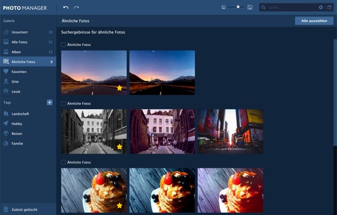Viewport: 337px width, 215px height.
Task: Click the small thumbnail size icon
Action: [x=223, y=7]
